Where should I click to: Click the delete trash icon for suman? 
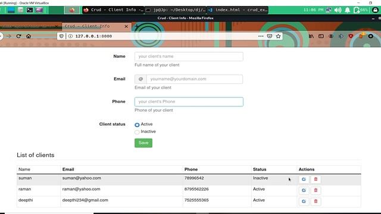(x=316, y=180)
